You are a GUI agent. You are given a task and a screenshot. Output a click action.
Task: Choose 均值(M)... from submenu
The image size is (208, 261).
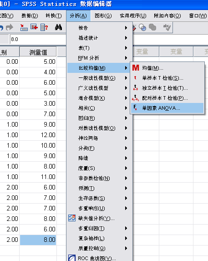[167, 68]
